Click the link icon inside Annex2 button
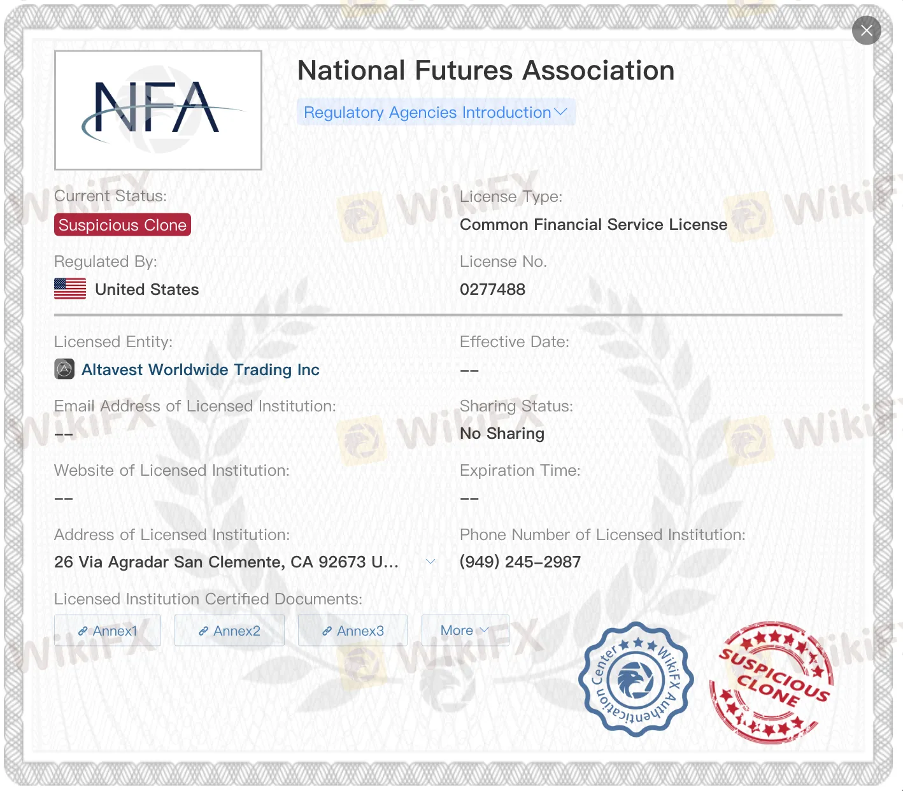903x791 pixels. [x=204, y=631]
